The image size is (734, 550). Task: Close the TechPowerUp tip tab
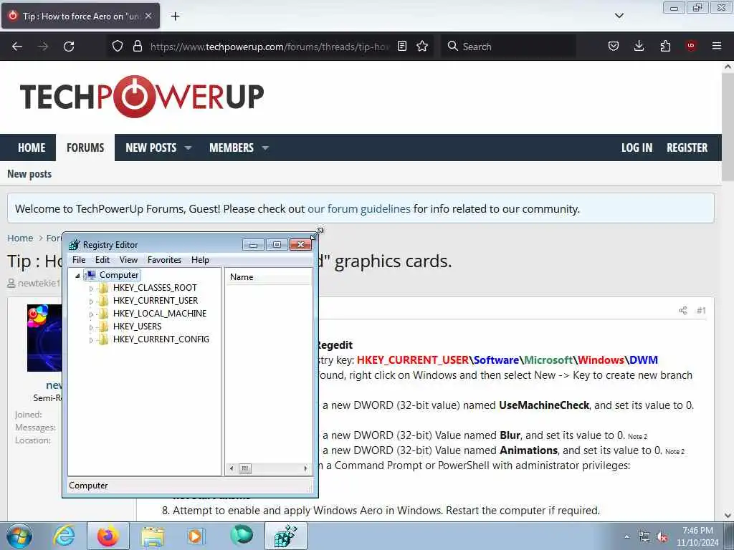coord(148,16)
